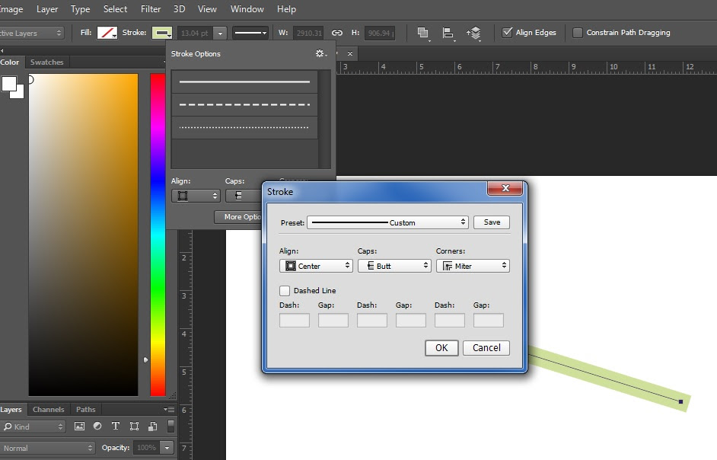Open the path alignment icon

coord(448,34)
